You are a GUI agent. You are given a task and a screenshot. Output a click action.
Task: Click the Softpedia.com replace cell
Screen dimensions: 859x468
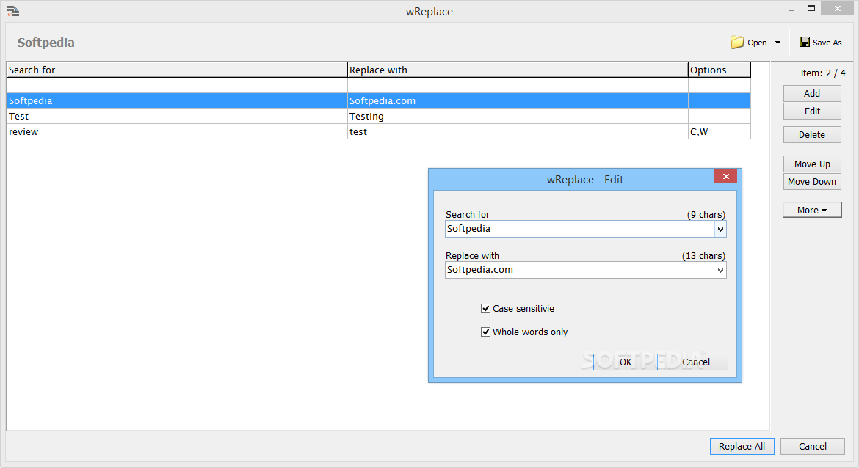click(518, 100)
